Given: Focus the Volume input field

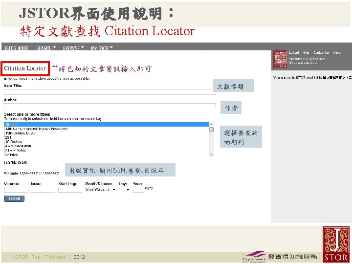Looking at the screenshot, I should point(16,190).
